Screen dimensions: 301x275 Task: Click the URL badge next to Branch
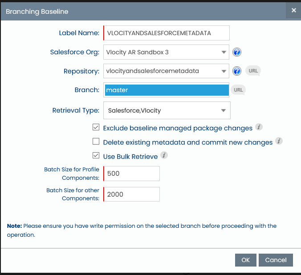238,90
